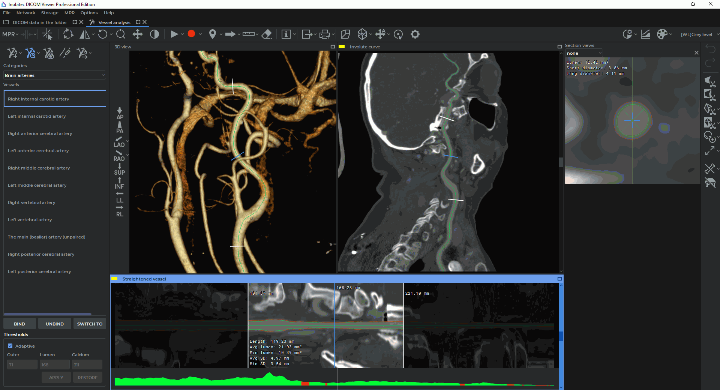Maximize the 3D view panel

tap(332, 47)
